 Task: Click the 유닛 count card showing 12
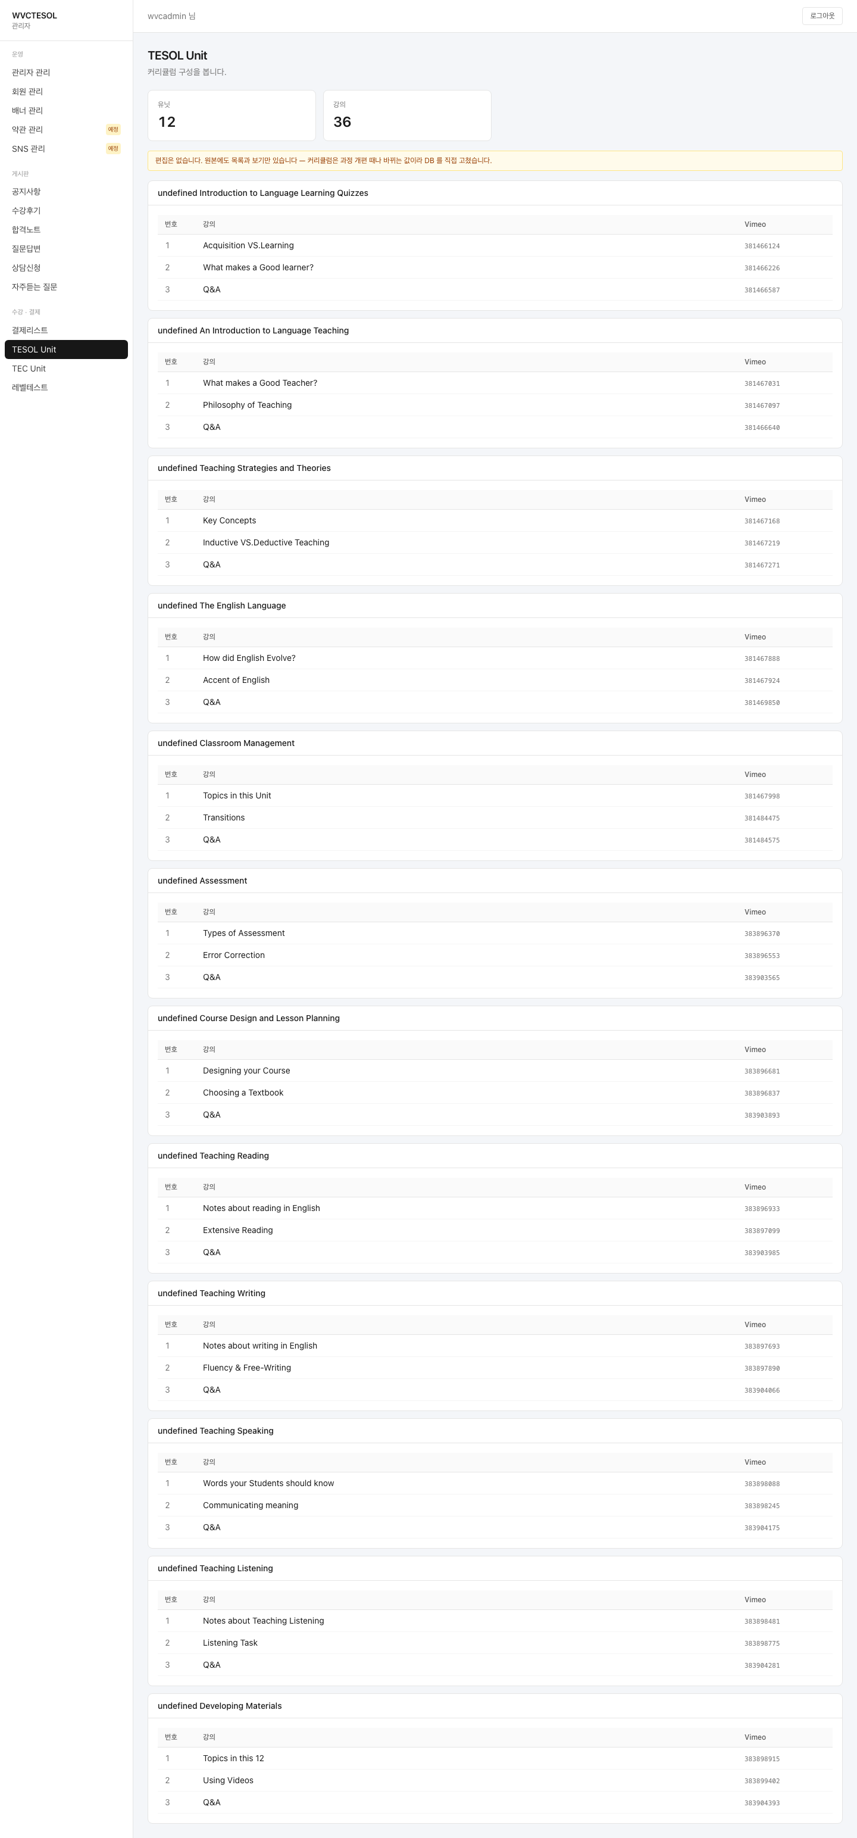(232, 116)
